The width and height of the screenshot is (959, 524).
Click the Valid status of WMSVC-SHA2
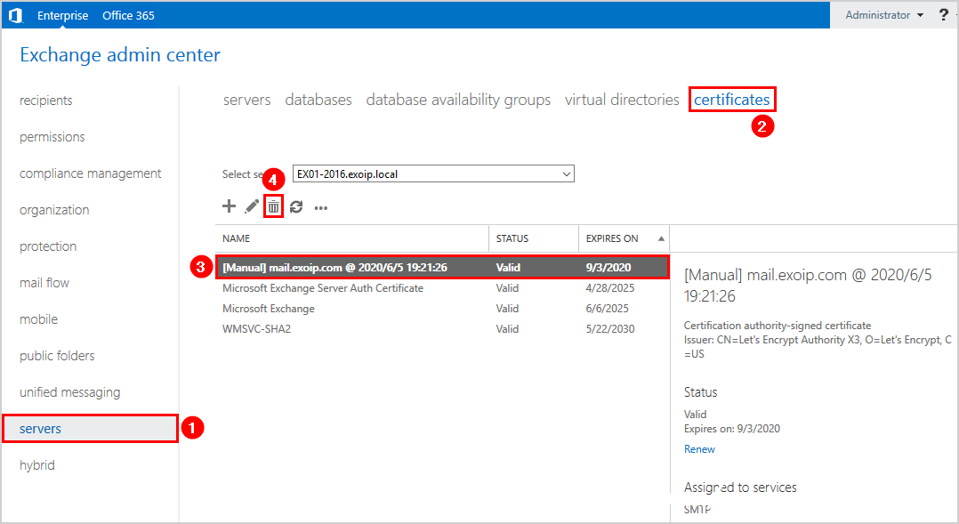(x=507, y=329)
